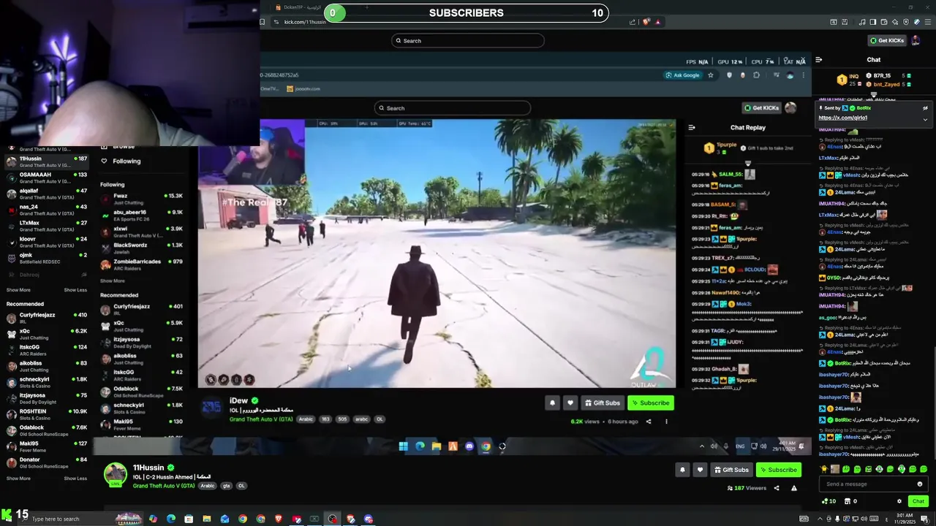Collapse the Chat Replay panel arrow
The image size is (936, 526).
pos(692,127)
